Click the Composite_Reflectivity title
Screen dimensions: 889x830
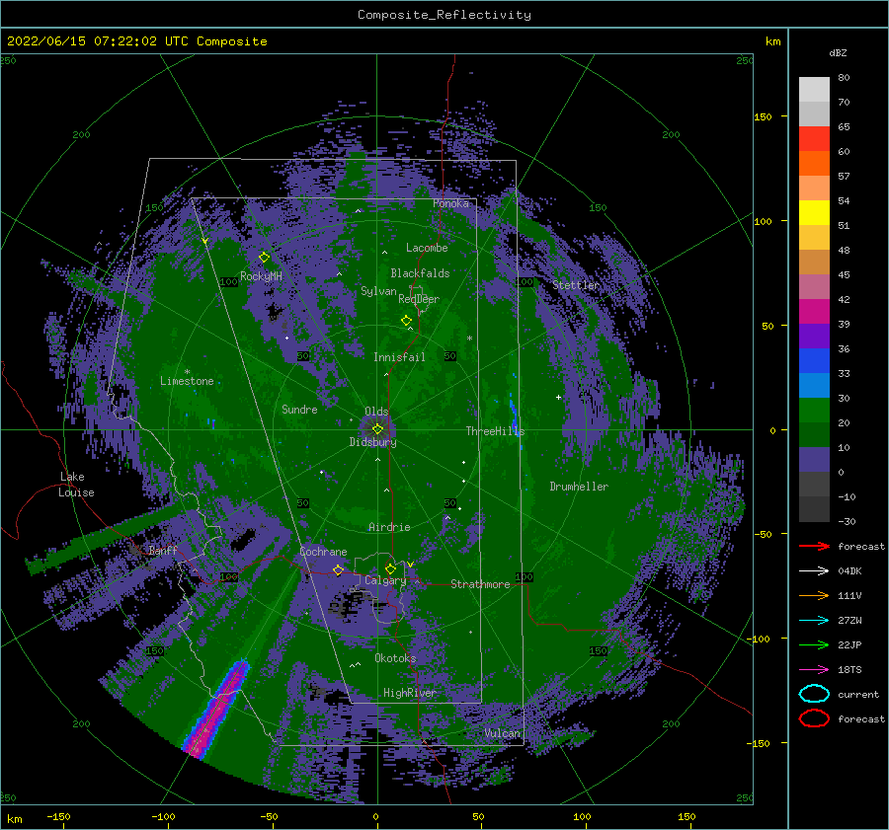point(444,15)
